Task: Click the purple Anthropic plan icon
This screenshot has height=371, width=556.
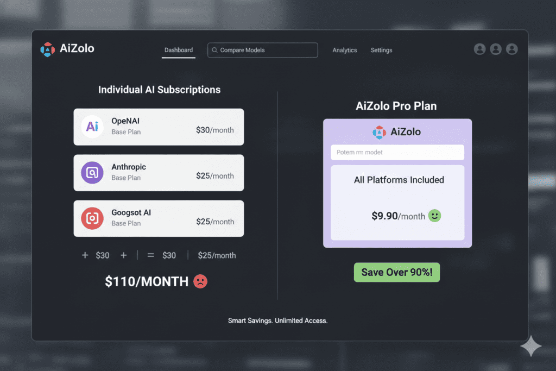Action: click(92, 173)
